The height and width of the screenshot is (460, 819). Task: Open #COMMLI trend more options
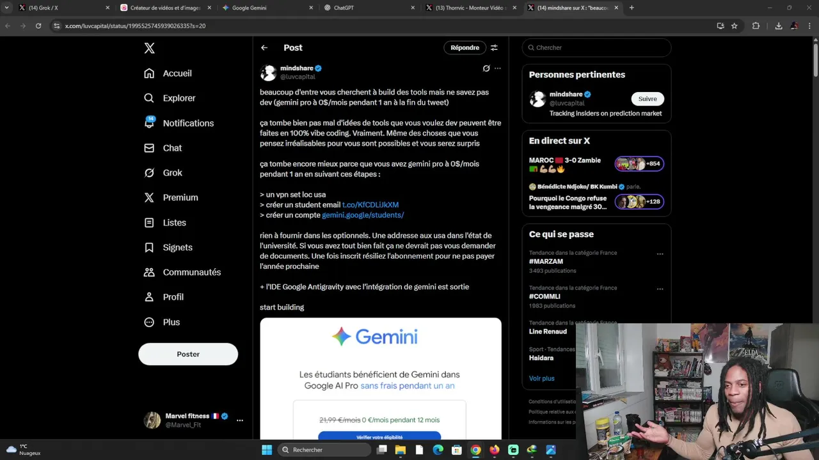[660, 289]
